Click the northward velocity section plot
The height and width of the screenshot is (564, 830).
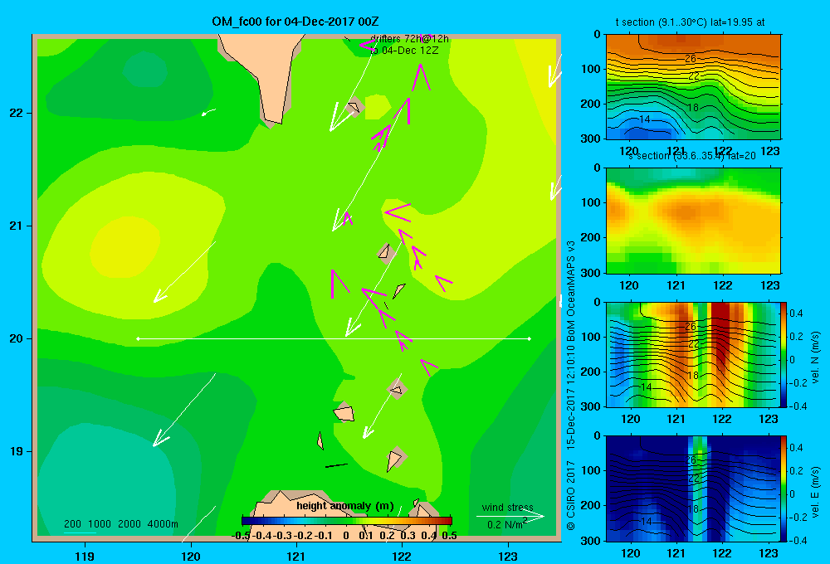tap(693, 354)
